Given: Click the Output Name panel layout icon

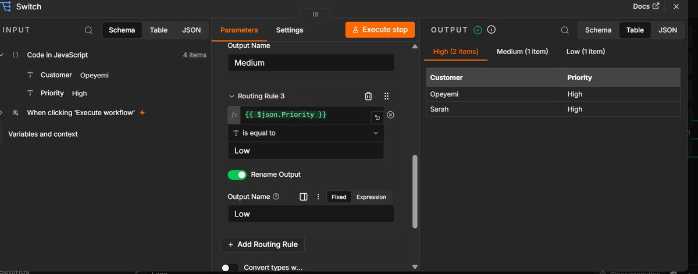Looking at the screenshot, I should coord(303,197).
